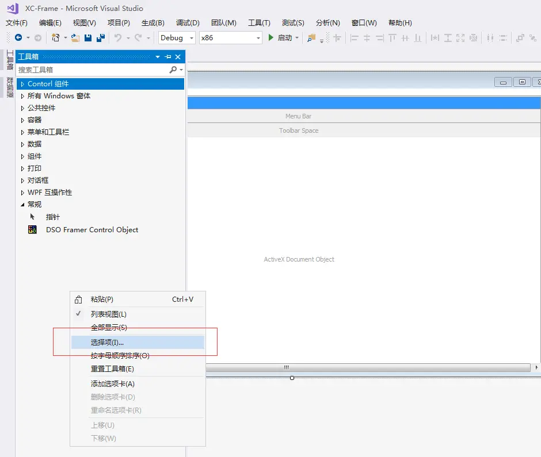Viewport: 541px width, 457px height.
Task: Click ActiveX Document Object text in designer
Action: pyautogui.click(x=299, y=259)
